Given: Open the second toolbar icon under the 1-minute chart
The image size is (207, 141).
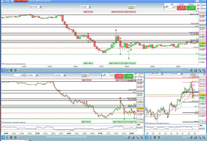Looking at the screenshot, I should (x=7, y=138).
